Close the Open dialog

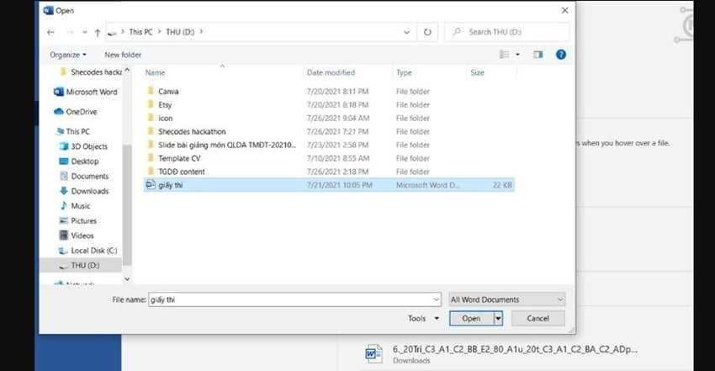(x=564, y=10)
